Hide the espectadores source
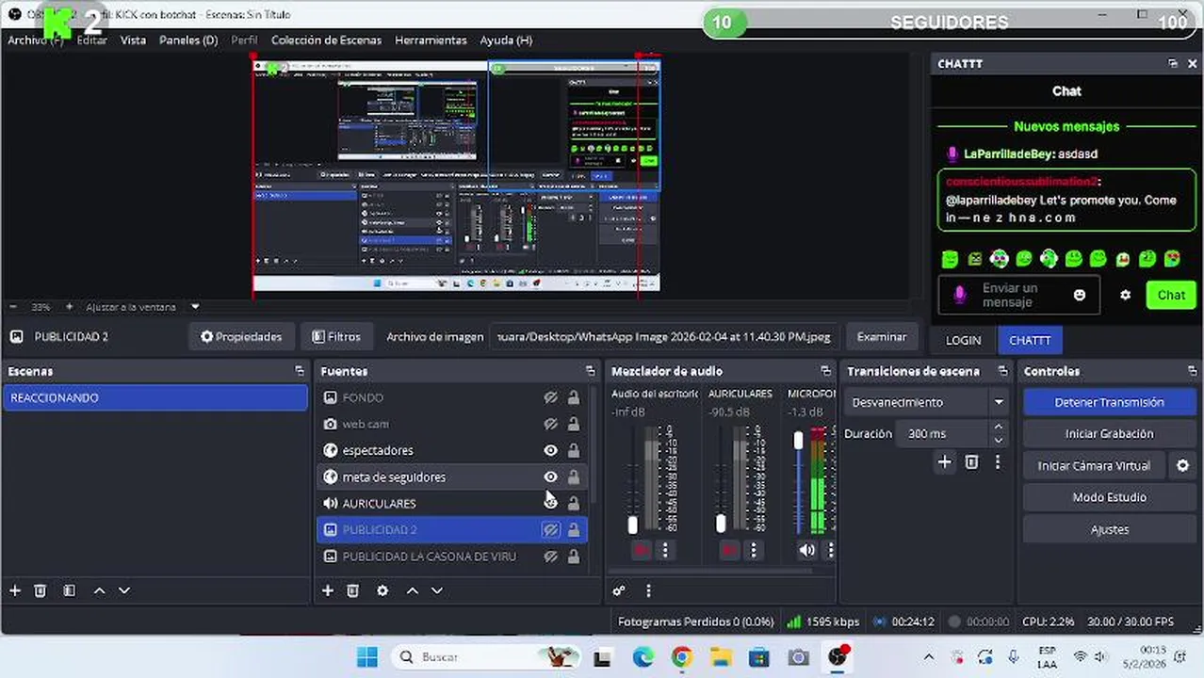The image size is (1204, 678). [x=551, y=450]
